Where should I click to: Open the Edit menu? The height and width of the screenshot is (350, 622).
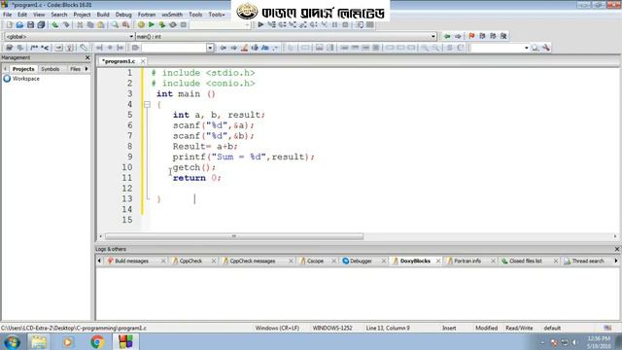(22, 15)
